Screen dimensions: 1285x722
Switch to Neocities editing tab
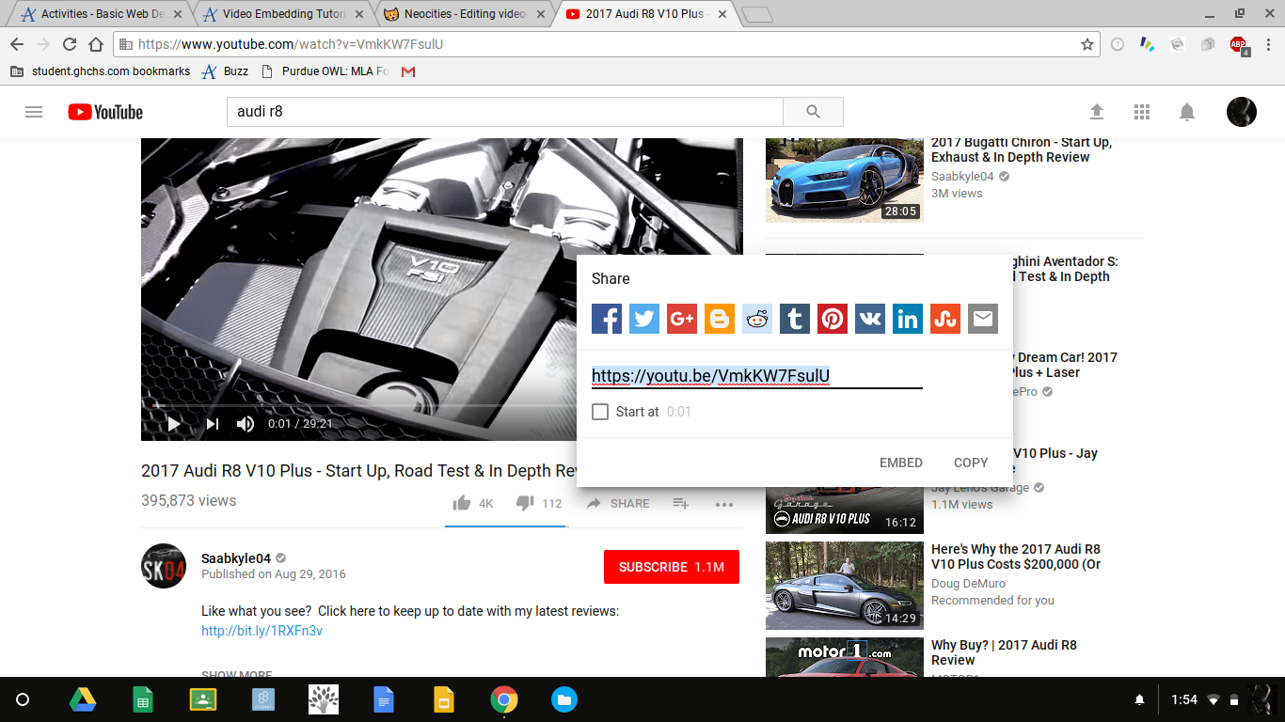pos(465,14)
